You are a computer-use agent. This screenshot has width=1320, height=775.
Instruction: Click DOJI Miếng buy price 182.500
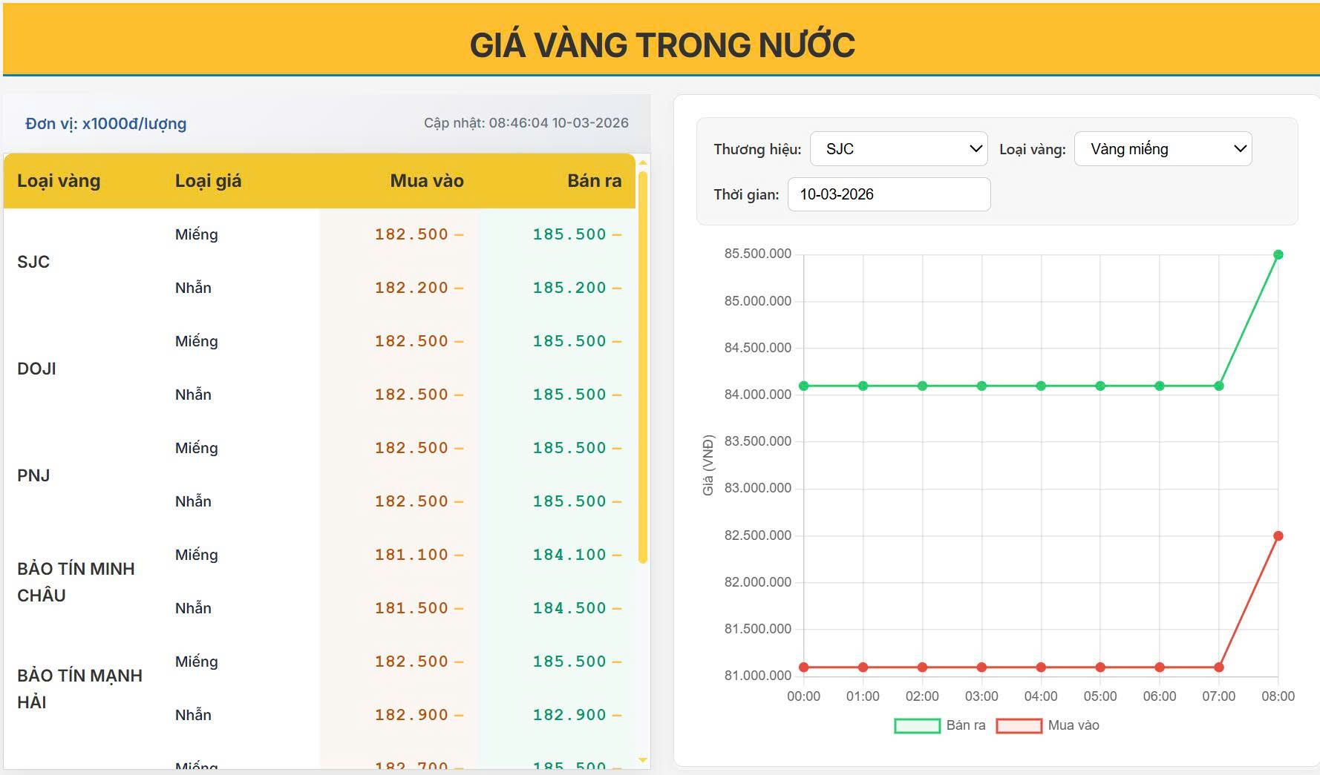(411, 341)
